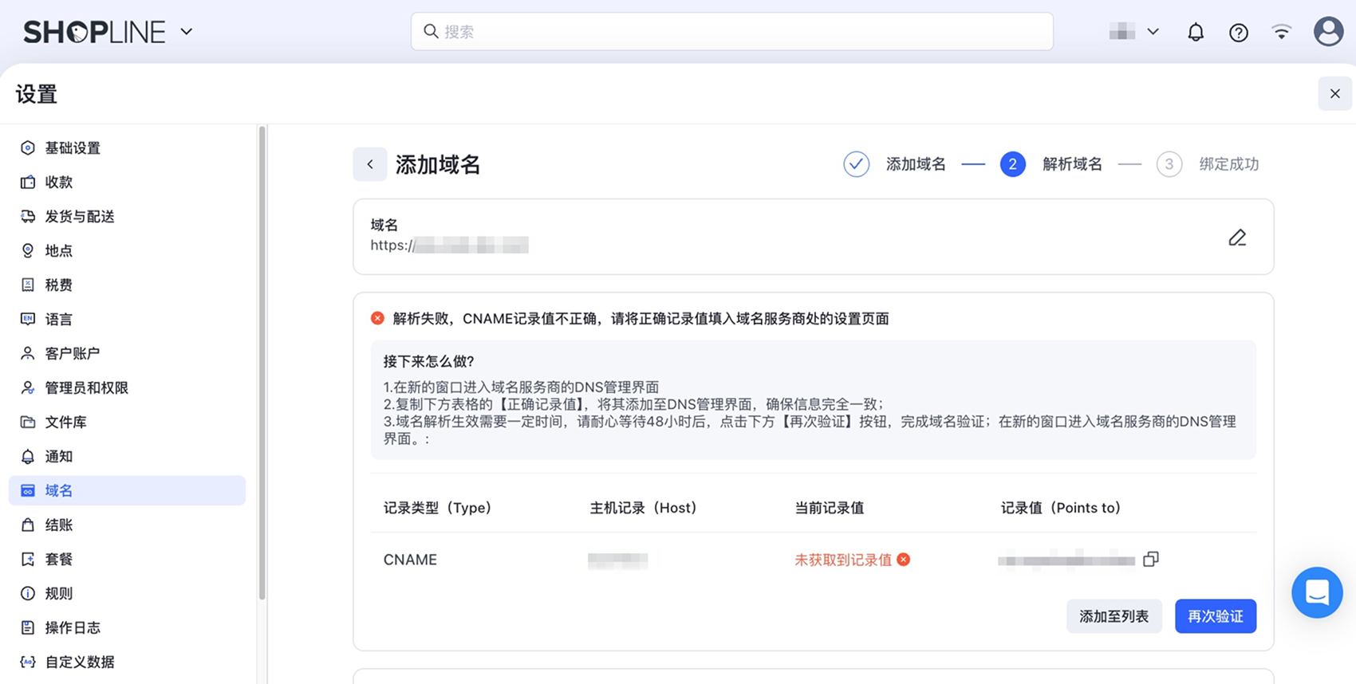Click the 再次验证 button

click(1216, 616)
